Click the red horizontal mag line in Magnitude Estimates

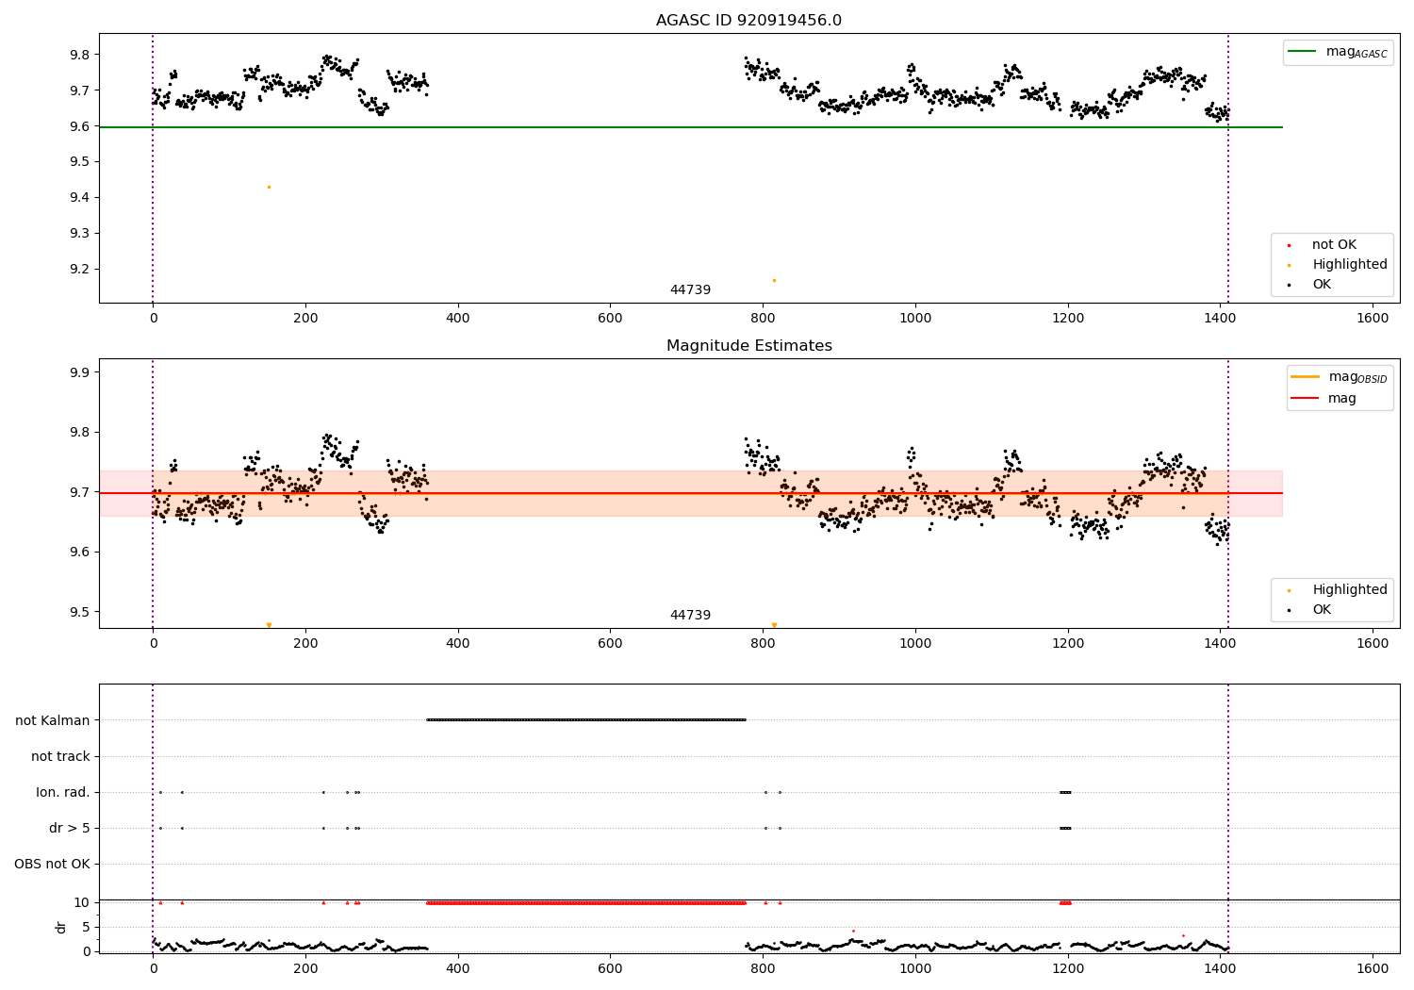click(690, 493)
